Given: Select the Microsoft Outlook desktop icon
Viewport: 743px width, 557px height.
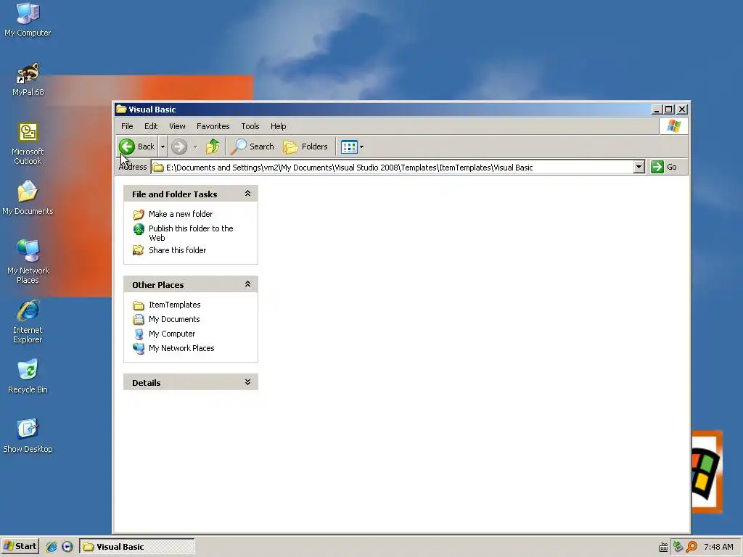Looking at the screenshot, I should pos(28,144).
